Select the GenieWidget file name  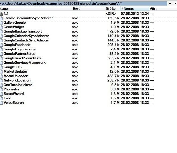[x=14, y=27]
